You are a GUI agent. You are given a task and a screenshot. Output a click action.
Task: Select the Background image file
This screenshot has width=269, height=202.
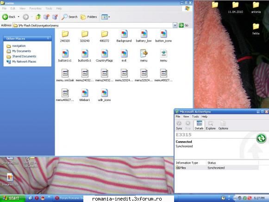[x=124, y=36]
